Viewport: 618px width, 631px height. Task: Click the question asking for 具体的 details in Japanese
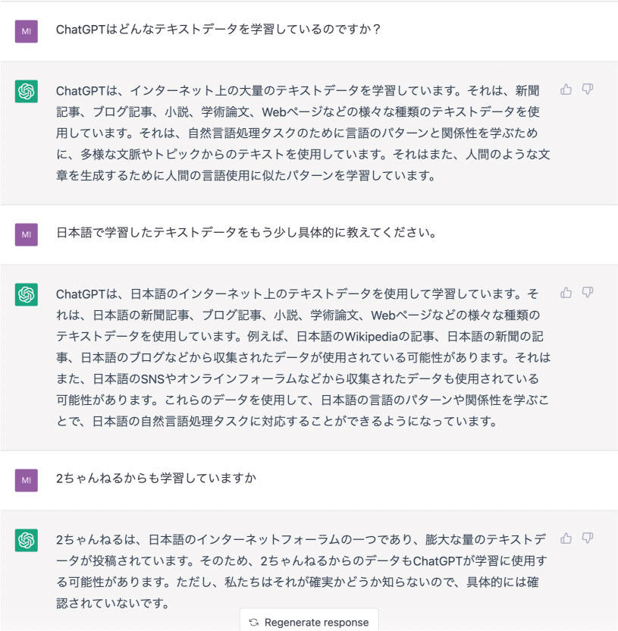[246, 233]
